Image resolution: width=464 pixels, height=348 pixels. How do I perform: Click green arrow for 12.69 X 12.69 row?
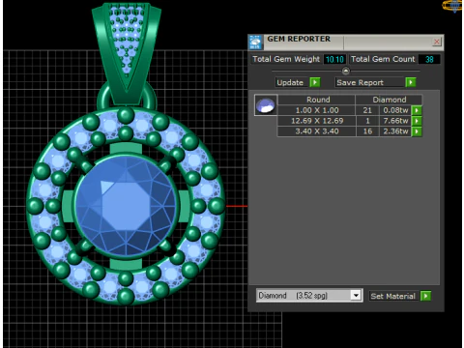coord(417,121)
